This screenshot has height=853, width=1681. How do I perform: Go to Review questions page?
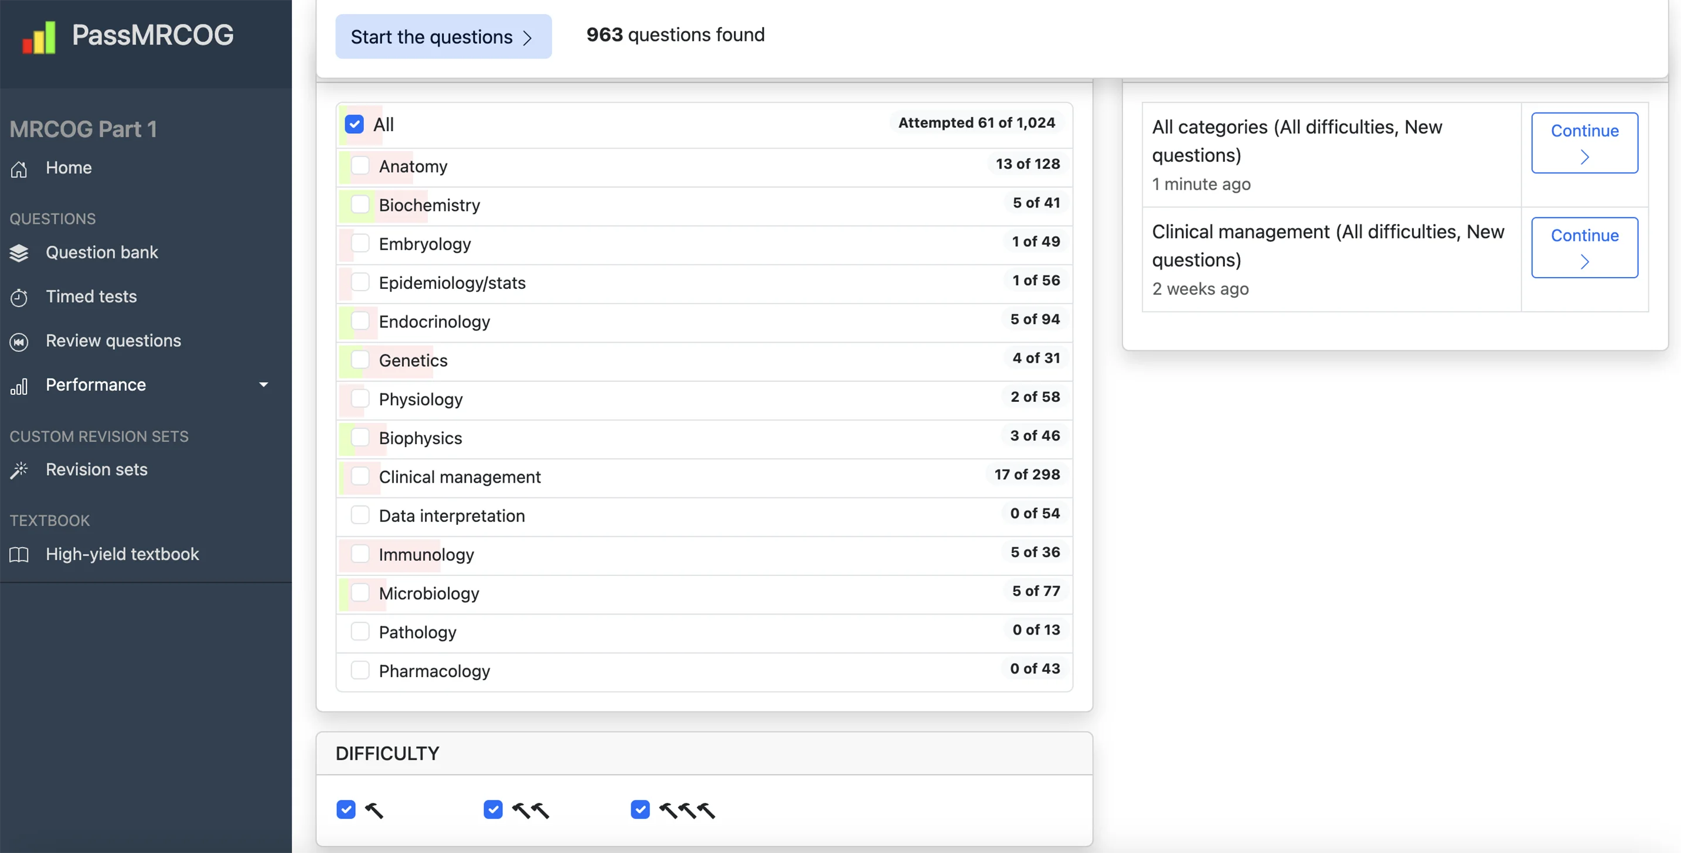pos(113,341)
